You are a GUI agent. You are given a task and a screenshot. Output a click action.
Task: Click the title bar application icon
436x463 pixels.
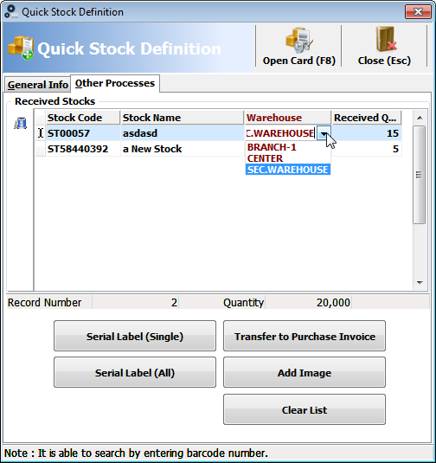[x=11, y=11]
